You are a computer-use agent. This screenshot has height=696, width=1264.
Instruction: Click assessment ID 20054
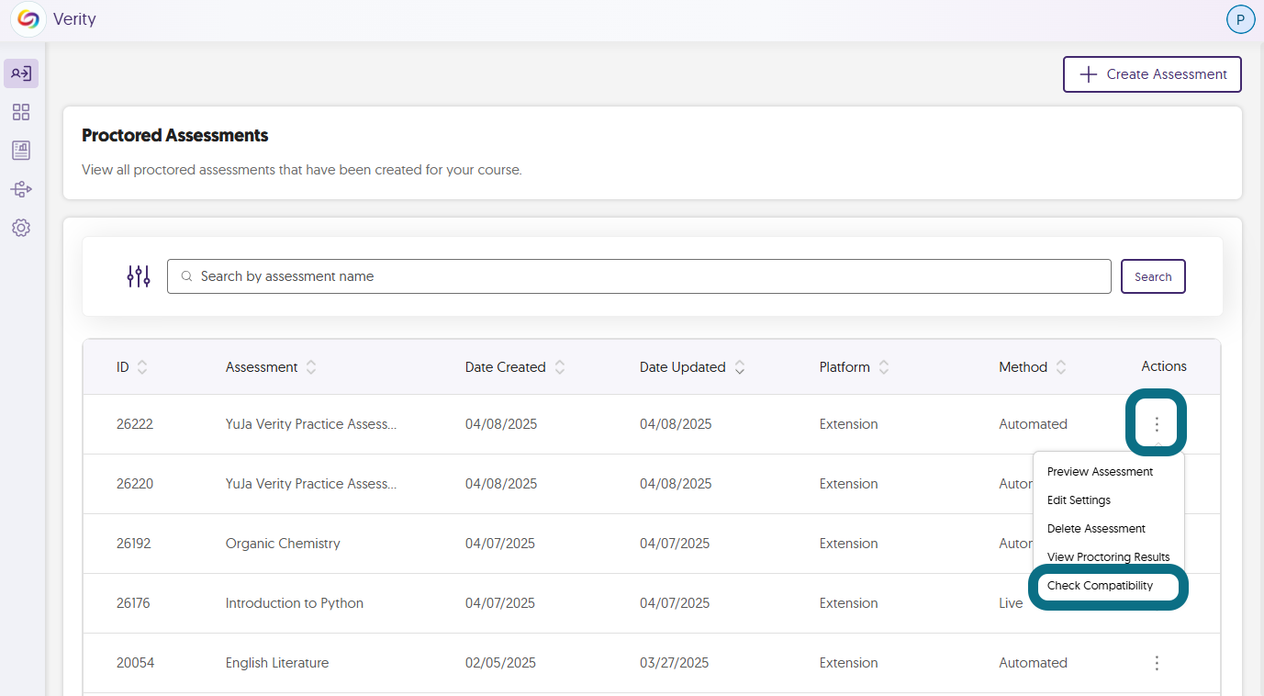[135, 663]
